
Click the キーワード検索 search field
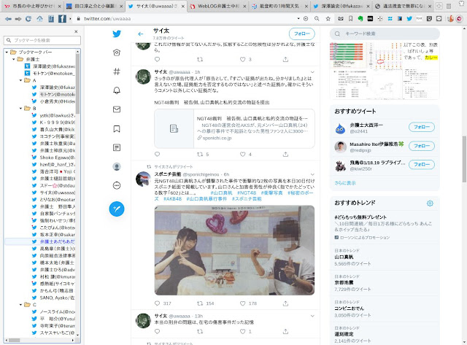pyautogui.click(x=385, y=34)
